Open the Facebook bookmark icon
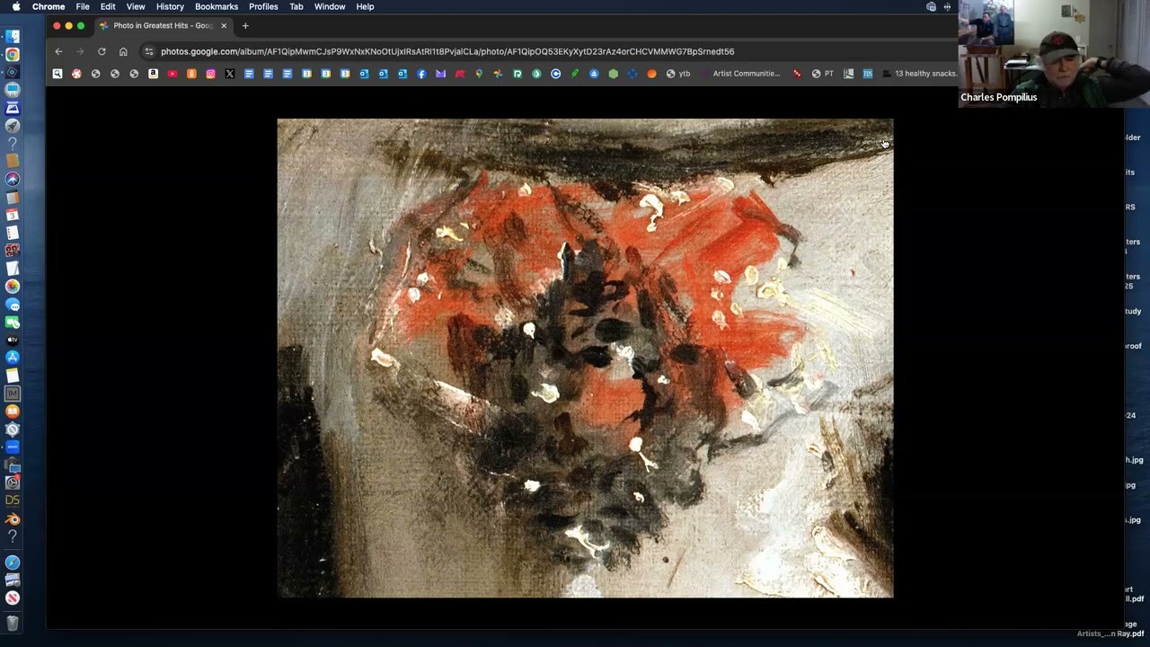The image size is (1150, 647). point(421,74)
